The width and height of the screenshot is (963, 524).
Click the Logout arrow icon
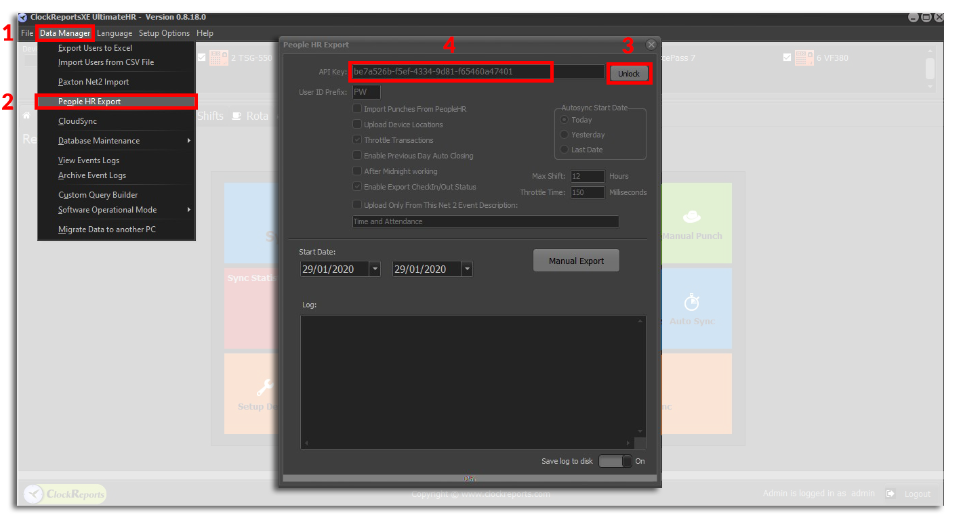click(890, 494)
